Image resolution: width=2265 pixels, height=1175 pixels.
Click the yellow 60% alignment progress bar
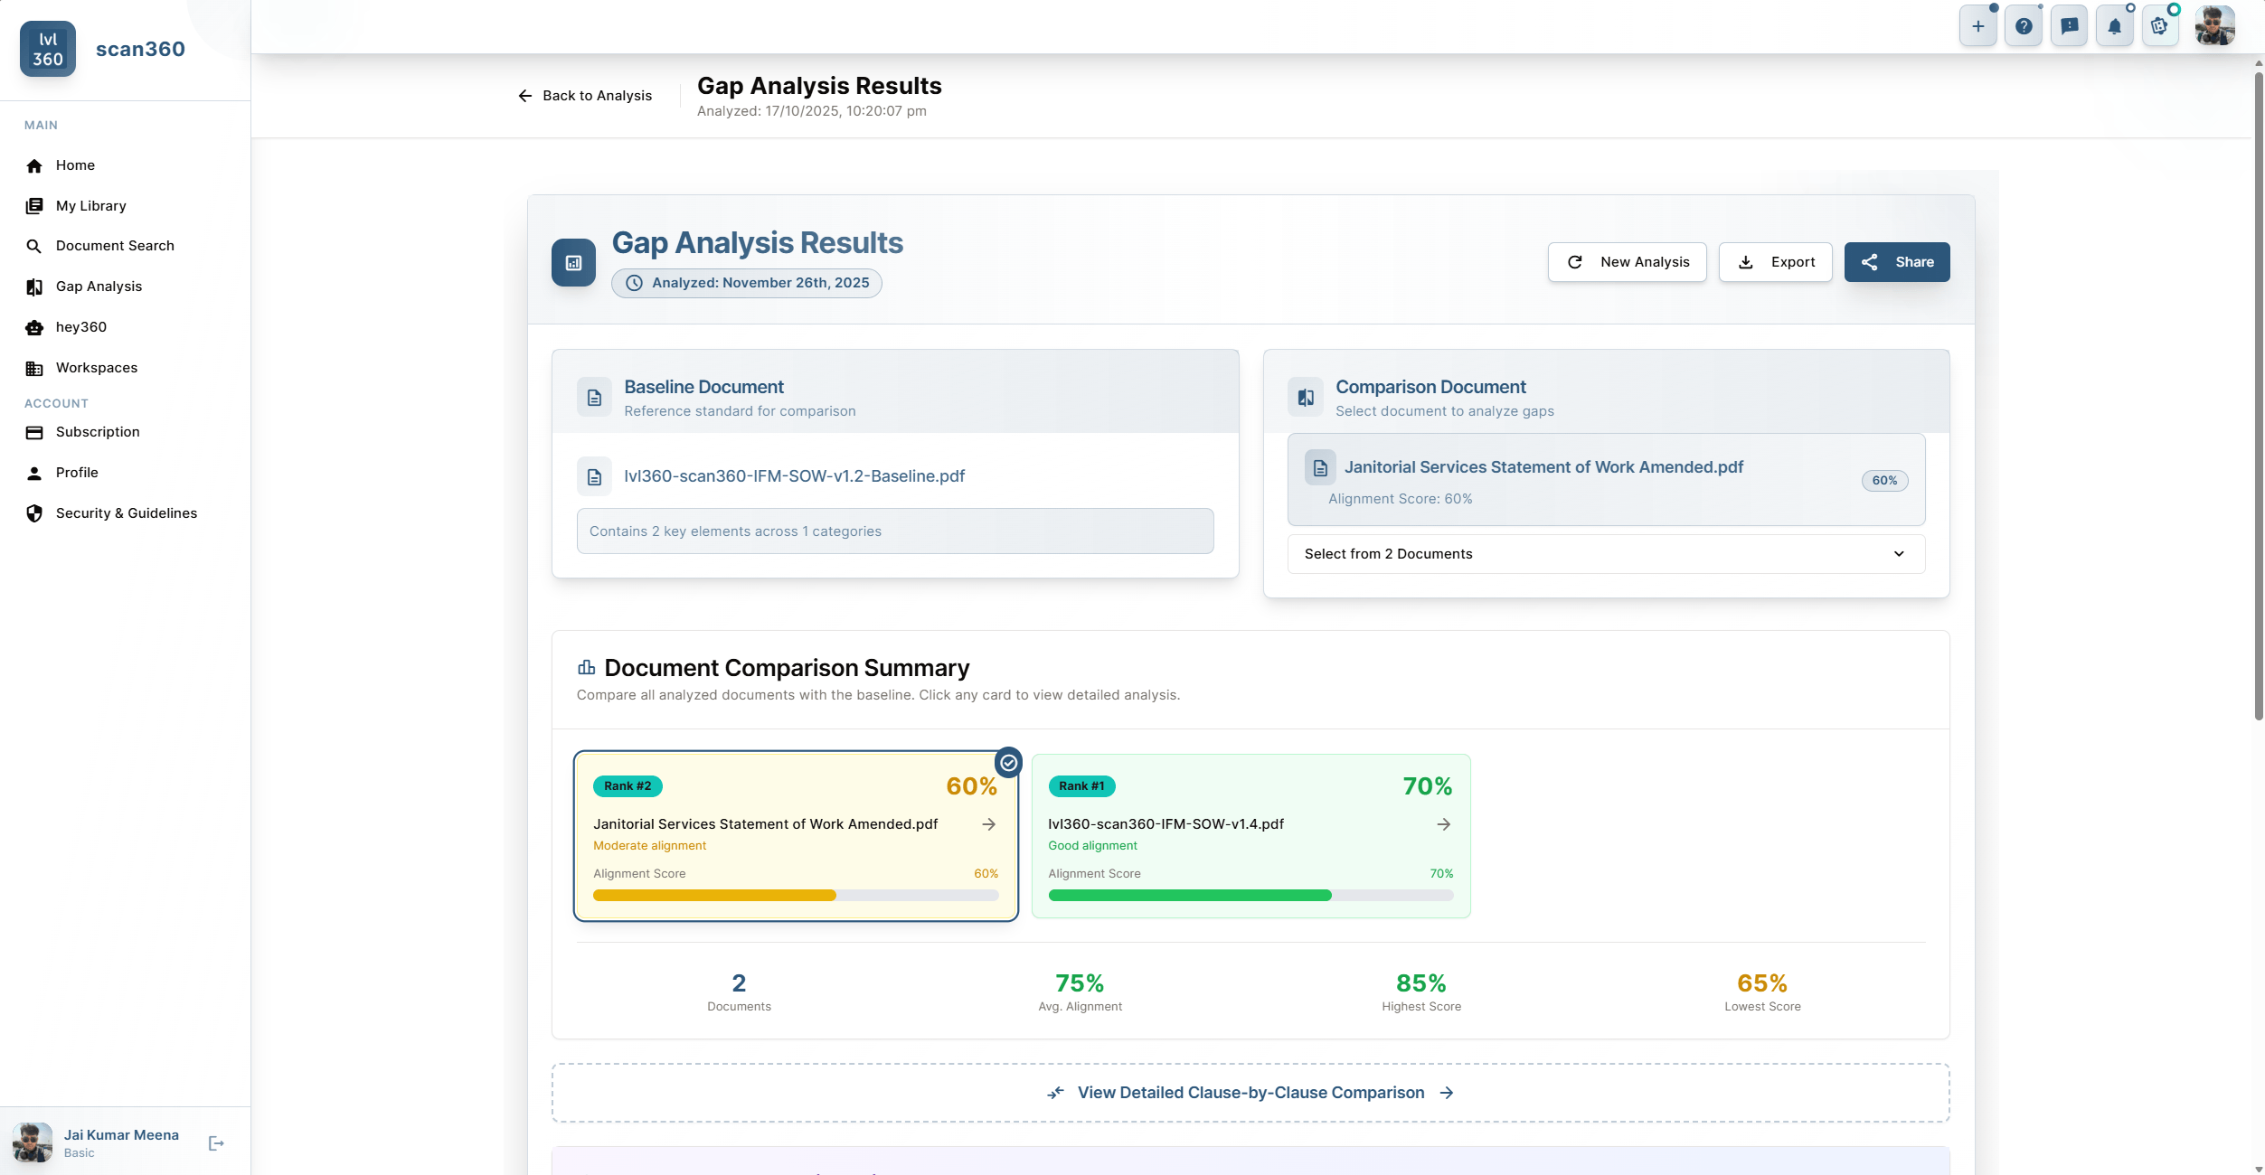click(x=714, y=896)
